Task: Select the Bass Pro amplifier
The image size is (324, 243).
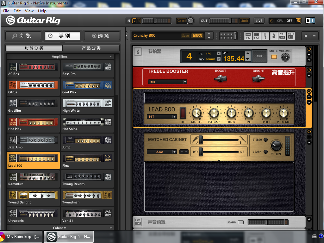Action: coord(87,69)
